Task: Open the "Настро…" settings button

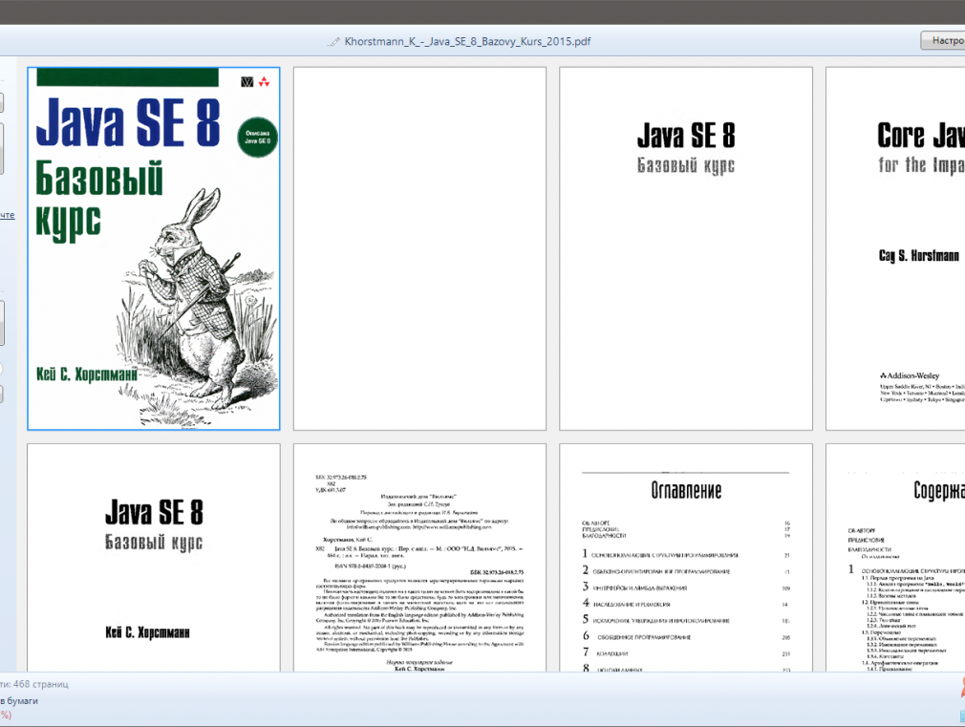Action: click(x=943, y=41)
